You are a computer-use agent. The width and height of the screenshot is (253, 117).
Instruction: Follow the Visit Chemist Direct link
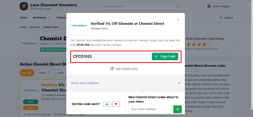126,69
